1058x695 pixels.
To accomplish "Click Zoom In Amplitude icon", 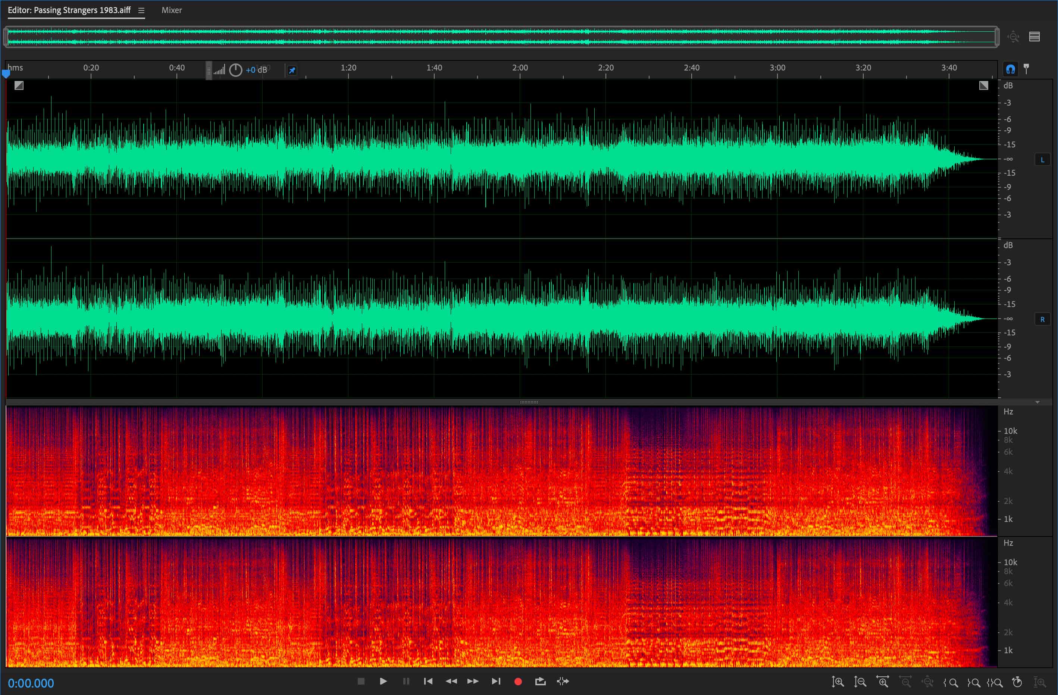I will (x=838, y=682).
